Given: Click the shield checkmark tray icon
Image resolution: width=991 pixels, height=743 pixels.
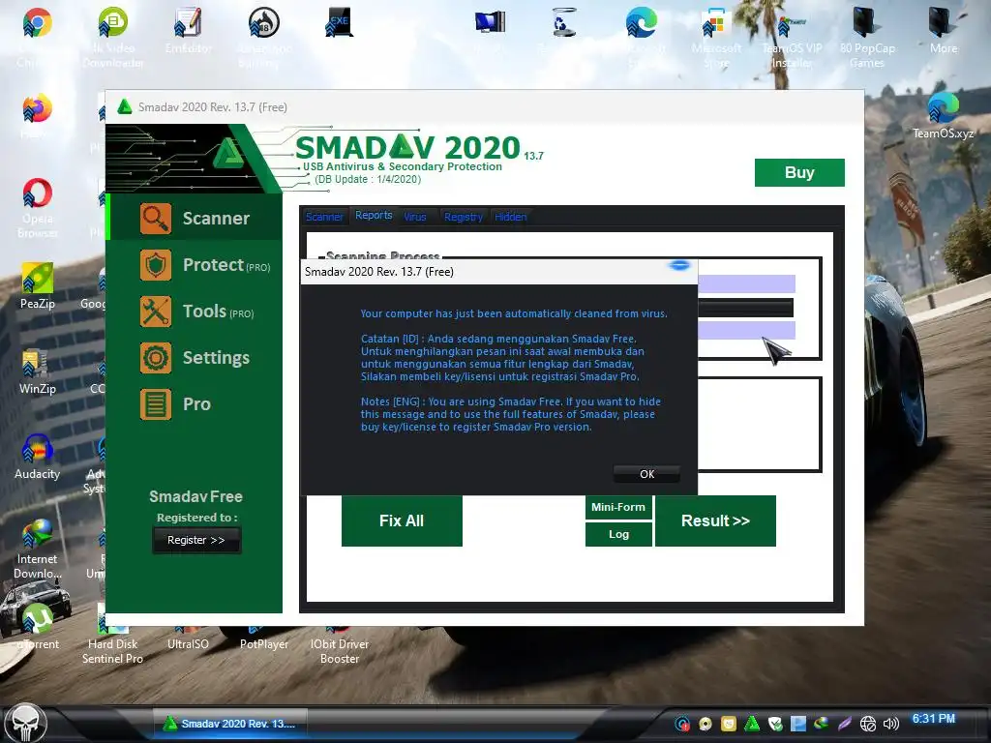Looking at the screenshot, I should (x=775, y=724).
